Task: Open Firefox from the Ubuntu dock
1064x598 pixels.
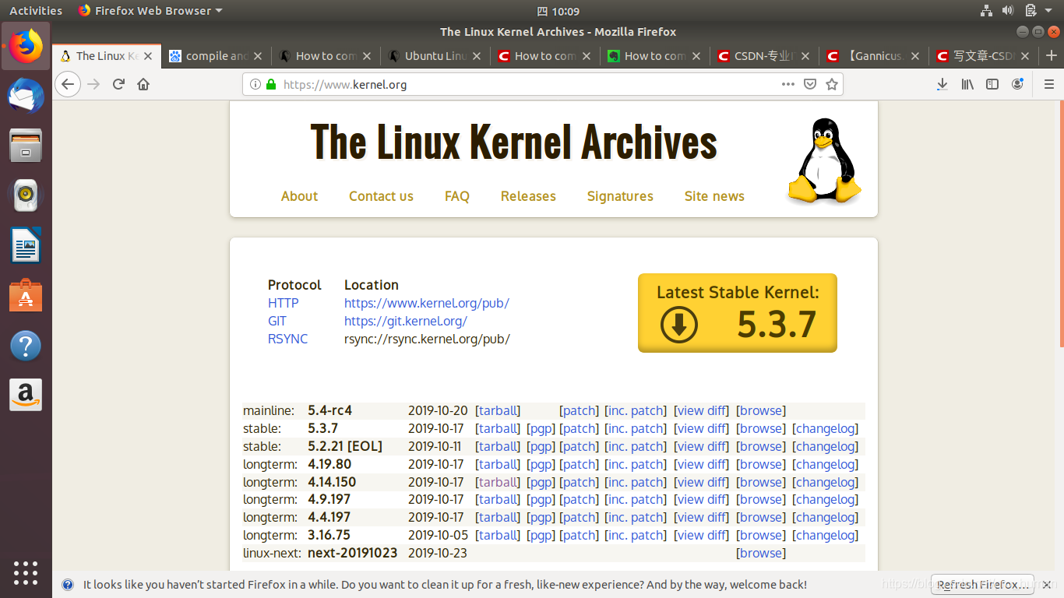Action: click(x=26, y=46)
